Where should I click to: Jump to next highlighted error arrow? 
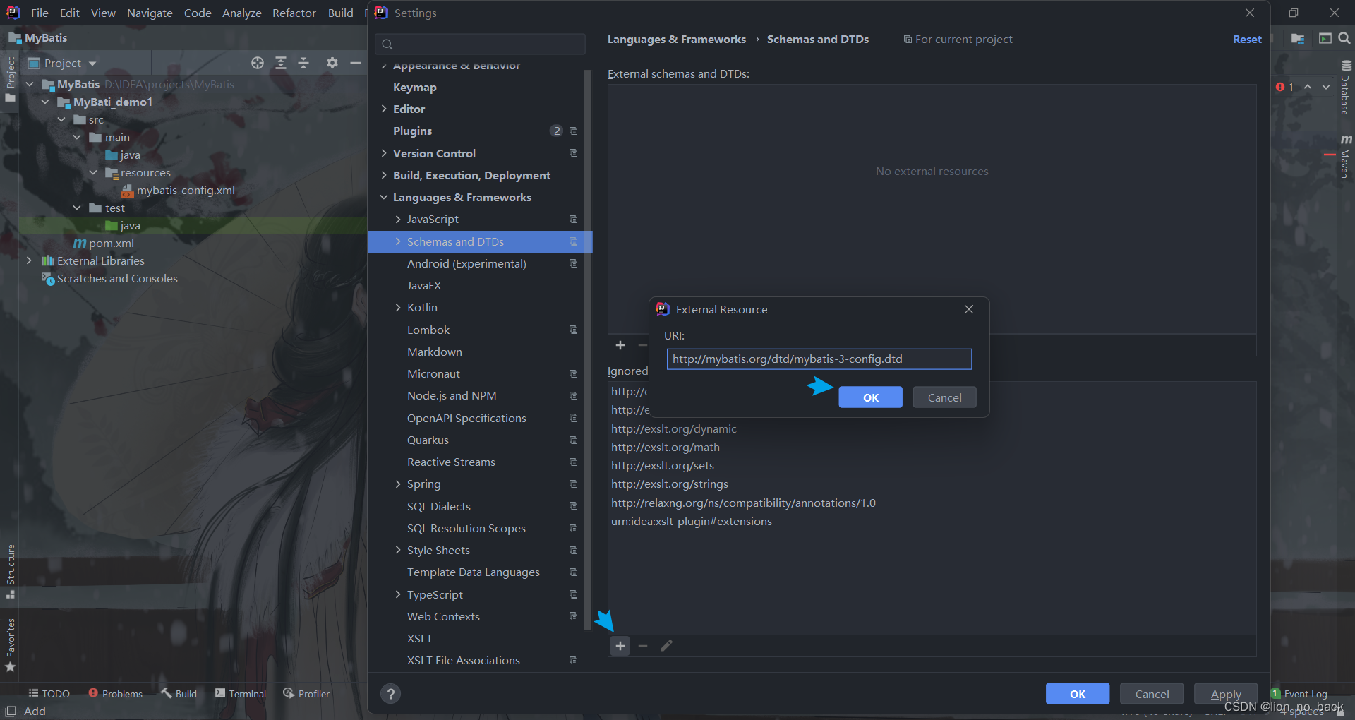(1326, 87)
